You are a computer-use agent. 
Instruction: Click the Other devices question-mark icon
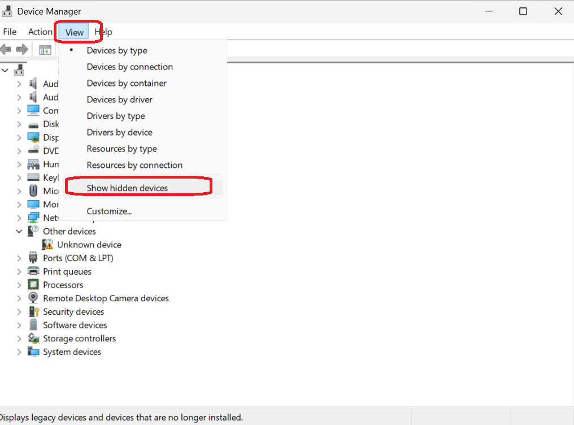coord(33,231)
